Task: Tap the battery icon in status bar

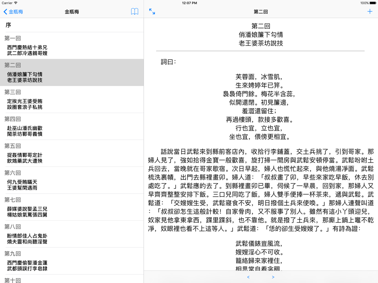Action: (x=373, y=3)
